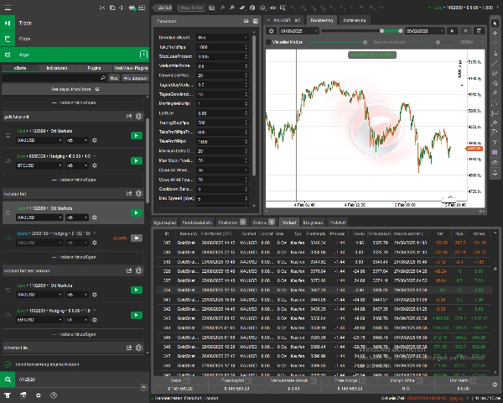The height and width of the screenshot is (403, 503).
Task: Open settings gear for BTCUSD instance
Action: [95, 165]
